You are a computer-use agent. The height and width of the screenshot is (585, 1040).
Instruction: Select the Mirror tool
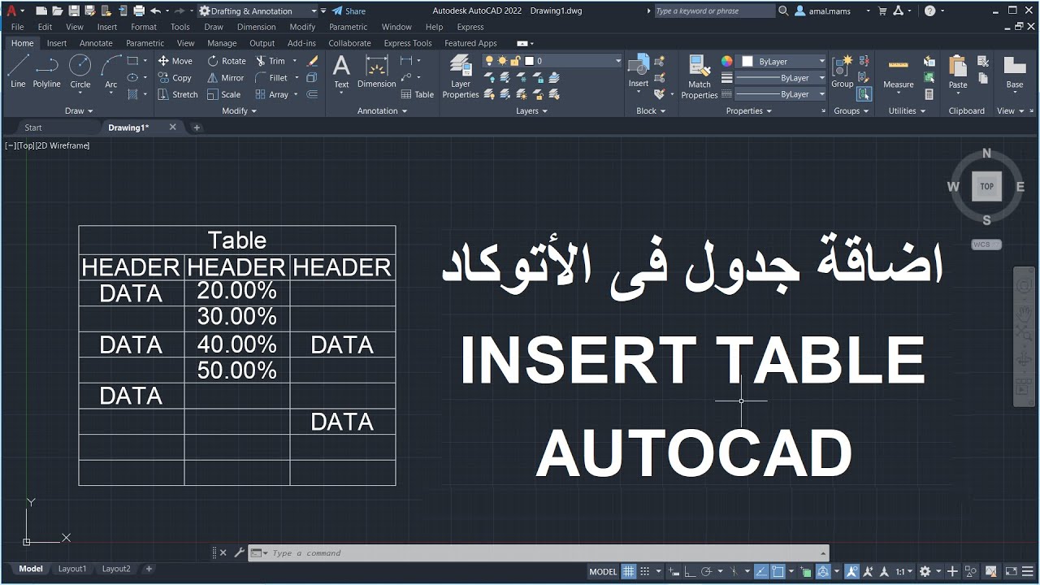pos(225,78)
